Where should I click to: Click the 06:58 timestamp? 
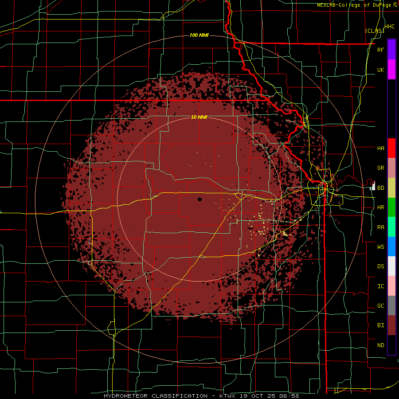pos(290,396)
